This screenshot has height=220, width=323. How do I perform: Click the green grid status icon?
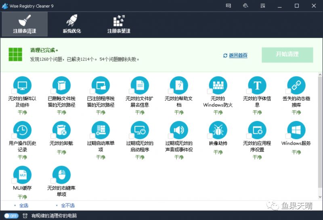15,54
